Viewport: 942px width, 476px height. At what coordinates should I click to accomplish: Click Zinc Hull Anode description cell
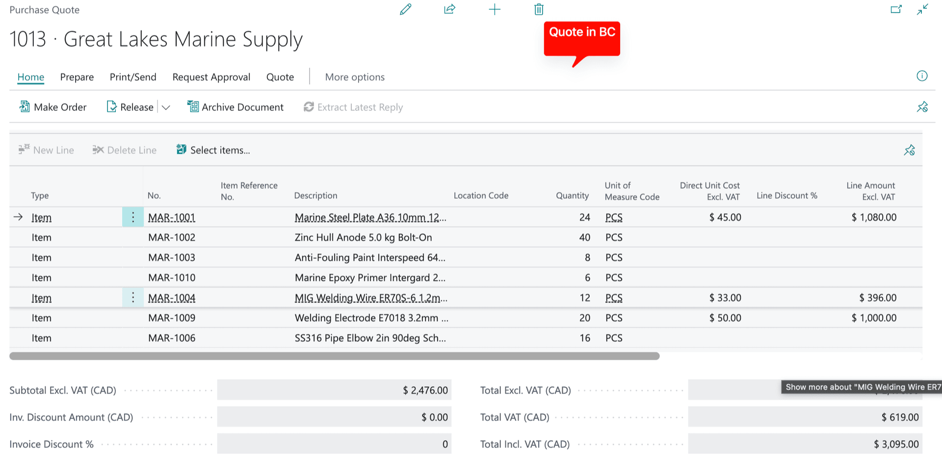363,237
